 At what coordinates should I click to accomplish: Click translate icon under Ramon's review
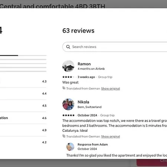[x=64, y=88]
